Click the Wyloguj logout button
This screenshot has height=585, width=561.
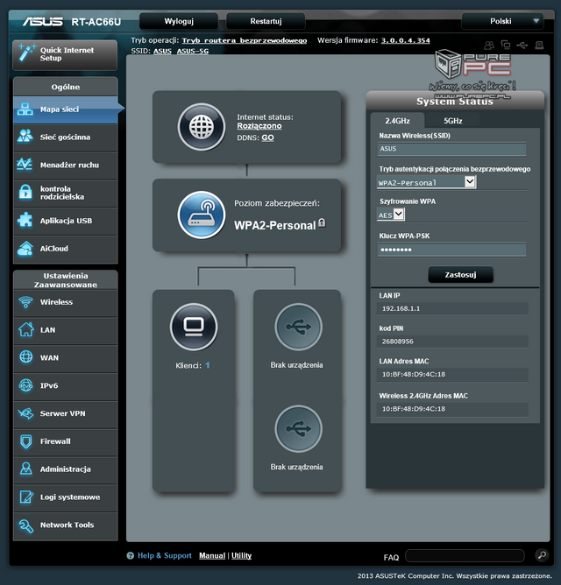(x=179, y=21)
